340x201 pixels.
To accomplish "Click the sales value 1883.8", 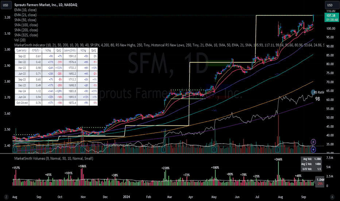I will [73, 91].
